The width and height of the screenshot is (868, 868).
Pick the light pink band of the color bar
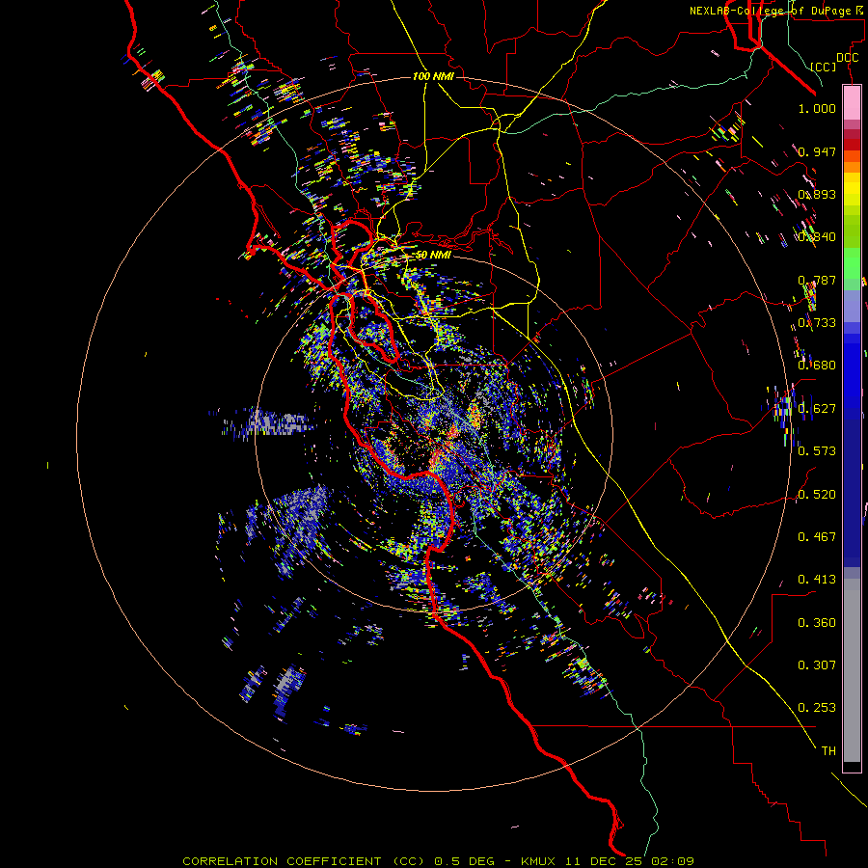tap(852, 102)
